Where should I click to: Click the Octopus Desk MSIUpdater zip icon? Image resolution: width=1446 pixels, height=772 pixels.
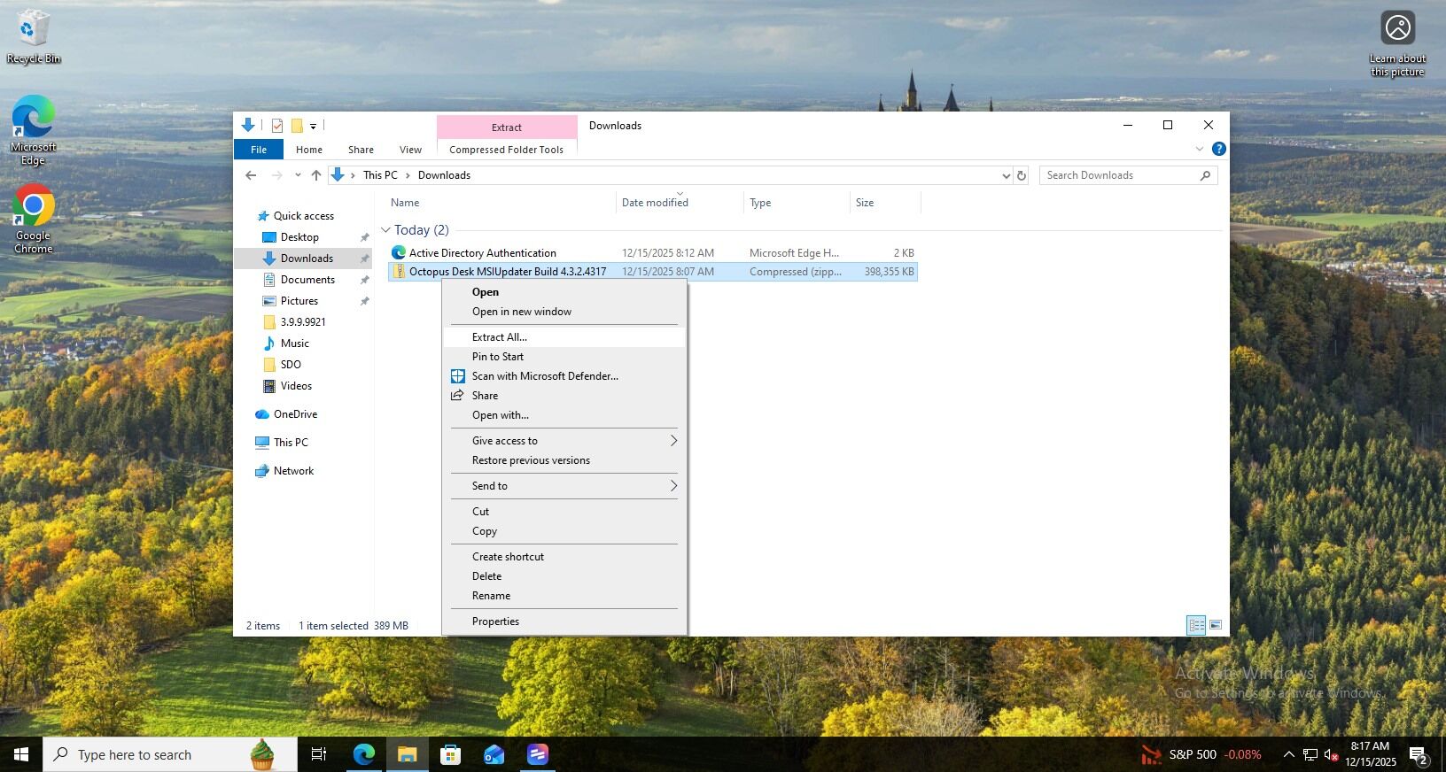pyautogui.click(x=399, y=272)
